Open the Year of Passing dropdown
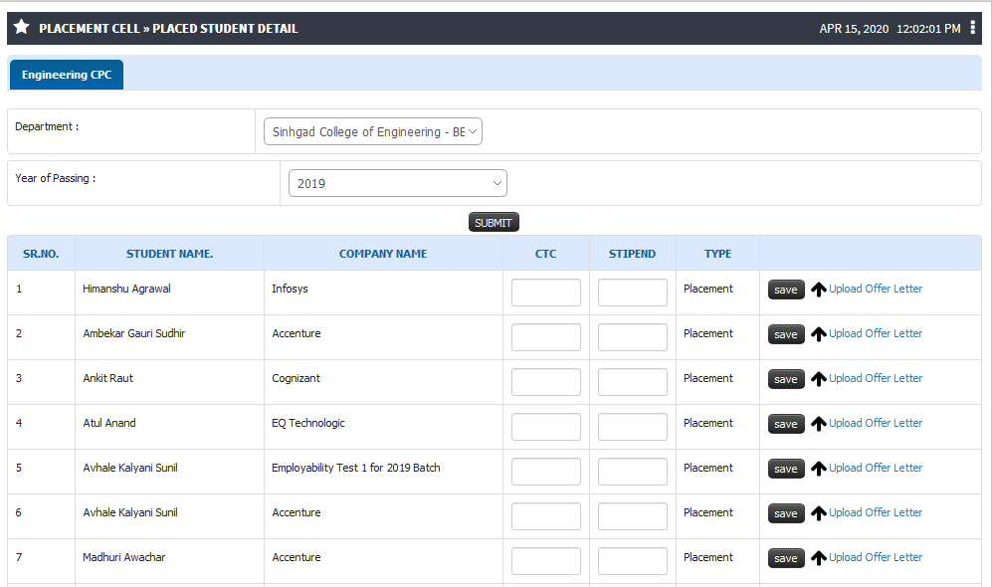 click(397, 183)
